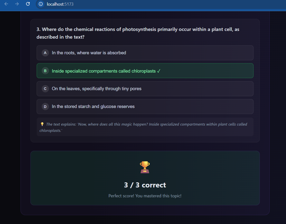Reload the page with the refresh icon

point(28,4)
